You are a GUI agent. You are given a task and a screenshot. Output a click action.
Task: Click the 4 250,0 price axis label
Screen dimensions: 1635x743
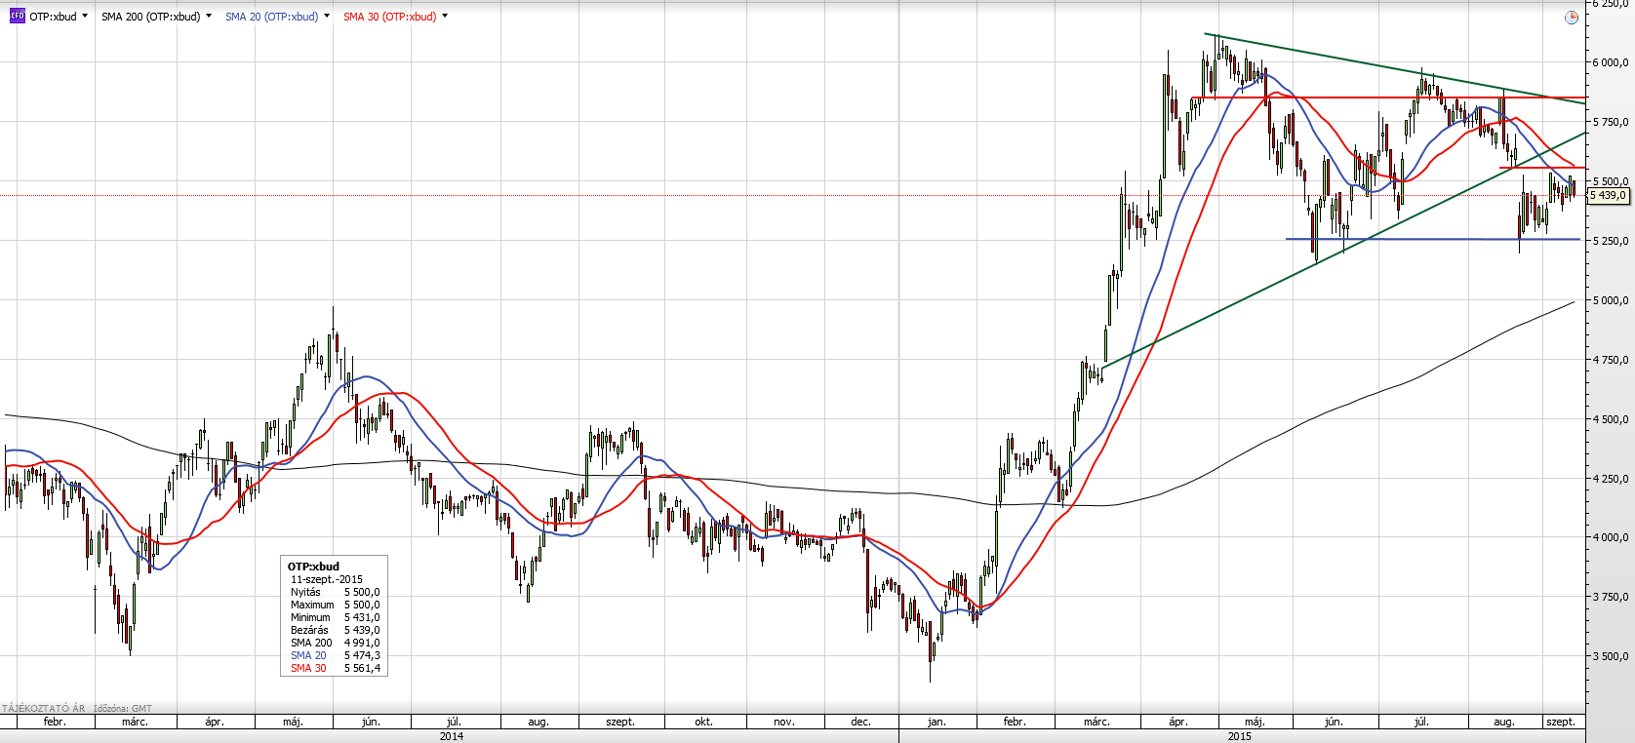(x=1611, y=479)
